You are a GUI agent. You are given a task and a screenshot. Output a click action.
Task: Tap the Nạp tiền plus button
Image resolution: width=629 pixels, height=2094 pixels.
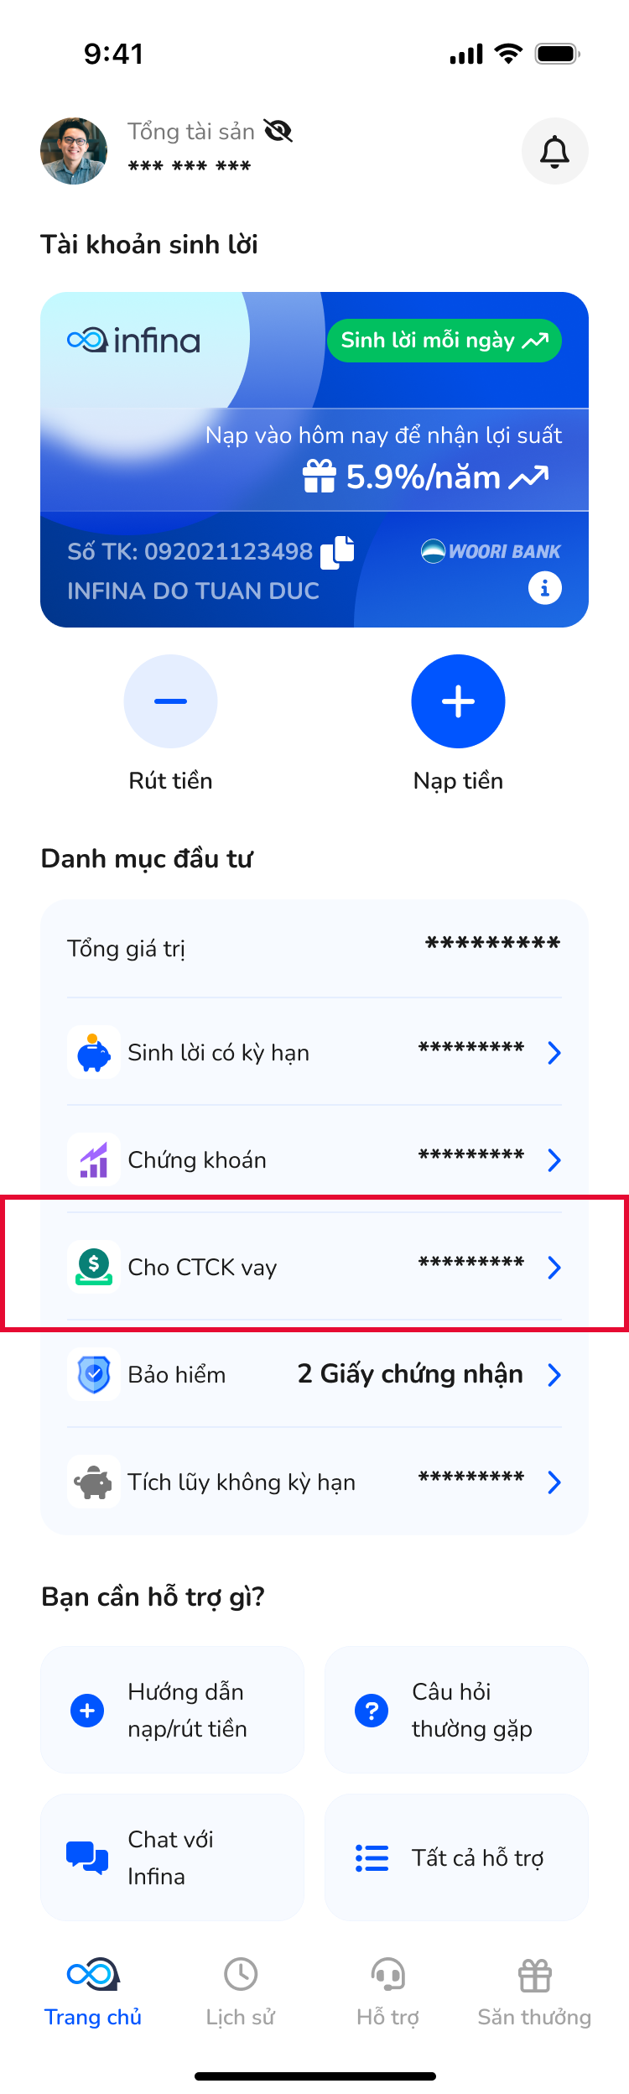[458, 701]
